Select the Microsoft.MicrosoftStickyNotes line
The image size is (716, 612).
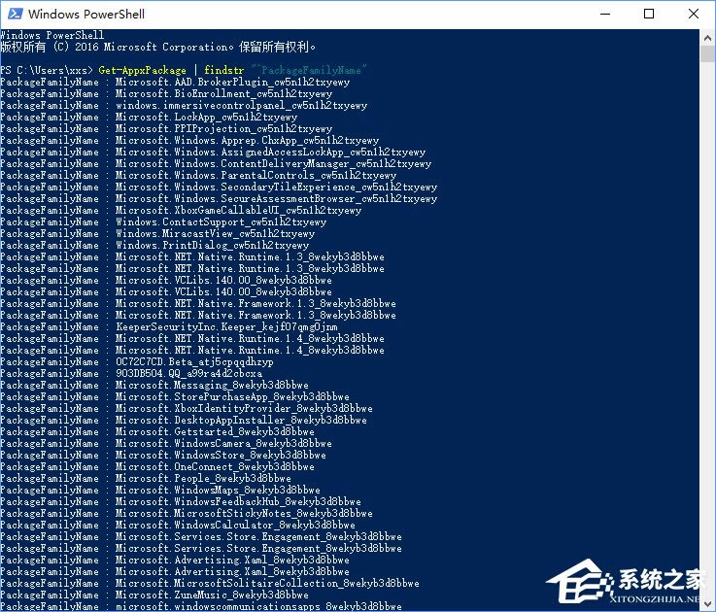(187, 513)
